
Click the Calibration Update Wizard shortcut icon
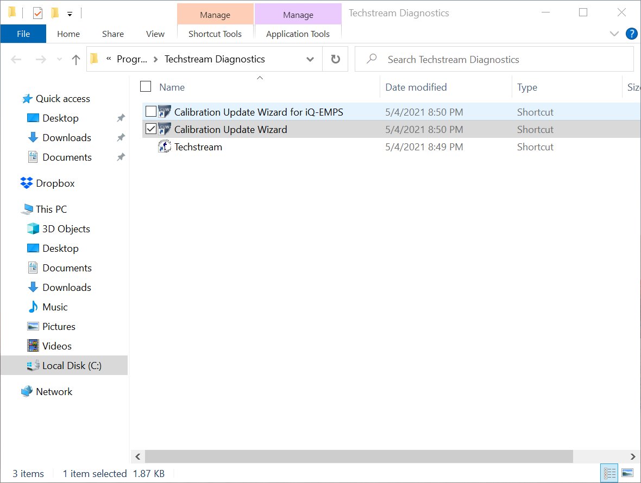pyautogui.click(x=165, y=129)
